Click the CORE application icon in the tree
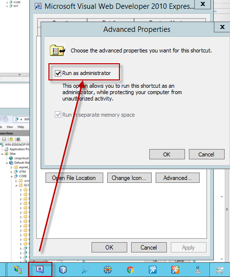230x277 pixels. (16, 176)
